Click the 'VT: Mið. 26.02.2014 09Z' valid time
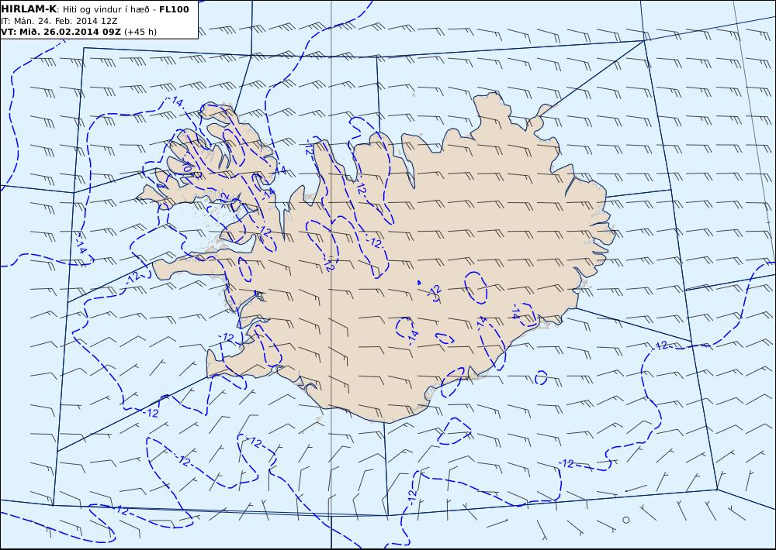 (61, 32)
